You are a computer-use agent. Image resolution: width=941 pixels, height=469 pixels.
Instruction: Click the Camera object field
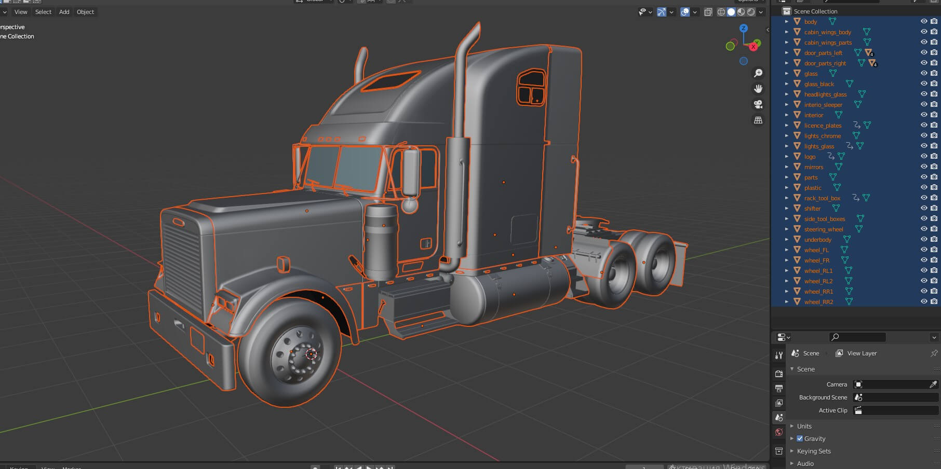coord(896,384)
